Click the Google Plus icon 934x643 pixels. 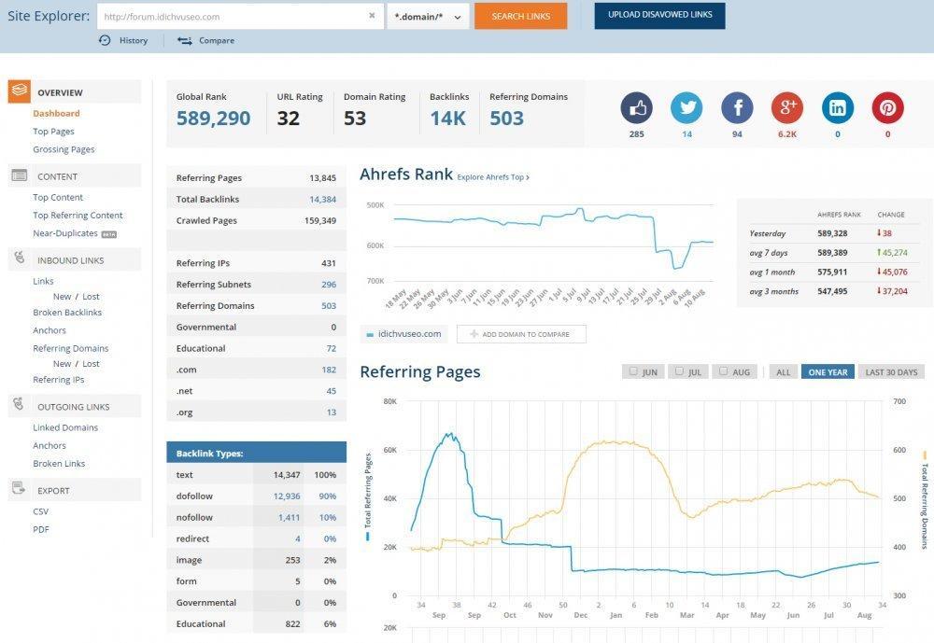coord(787,108)
